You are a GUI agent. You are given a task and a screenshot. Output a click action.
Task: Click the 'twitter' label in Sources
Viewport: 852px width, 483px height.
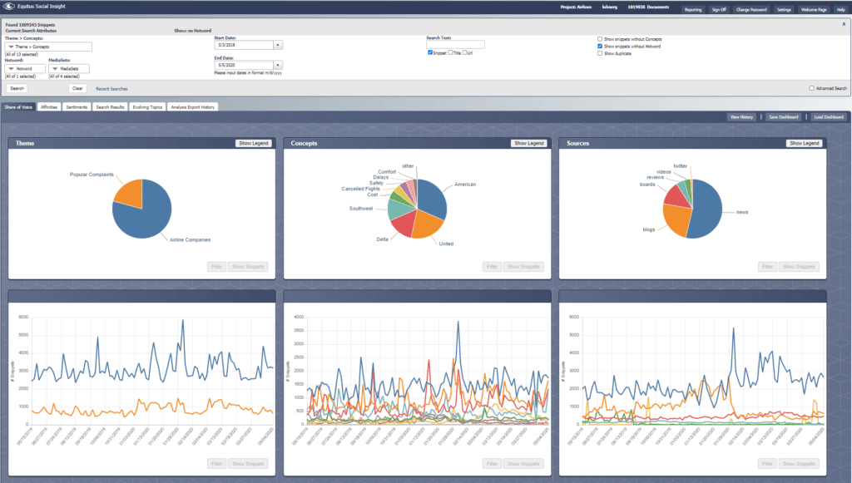pyautogui.click(x=681, y=166)
